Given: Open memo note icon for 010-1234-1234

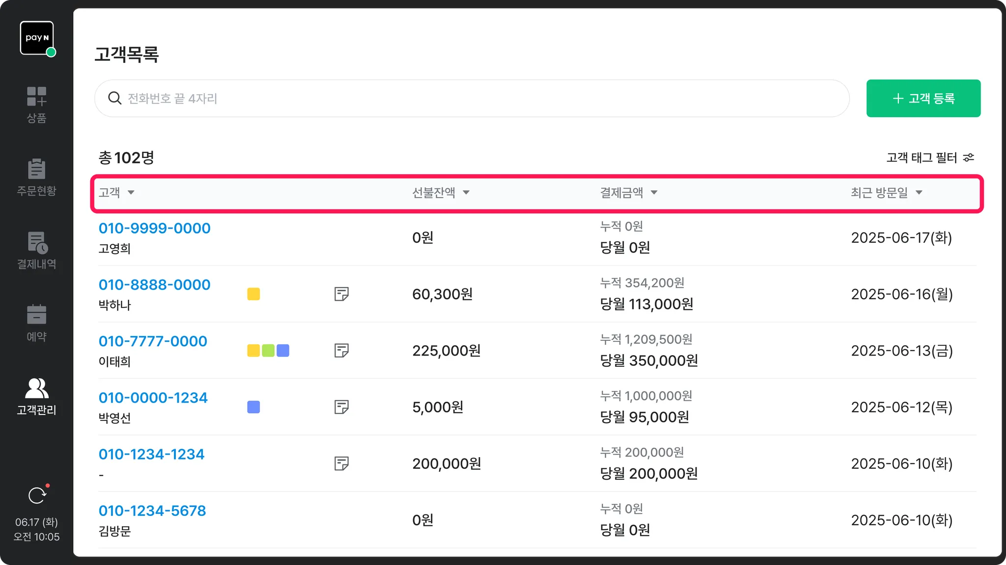Looking at the screenshot, I should 341,463.
